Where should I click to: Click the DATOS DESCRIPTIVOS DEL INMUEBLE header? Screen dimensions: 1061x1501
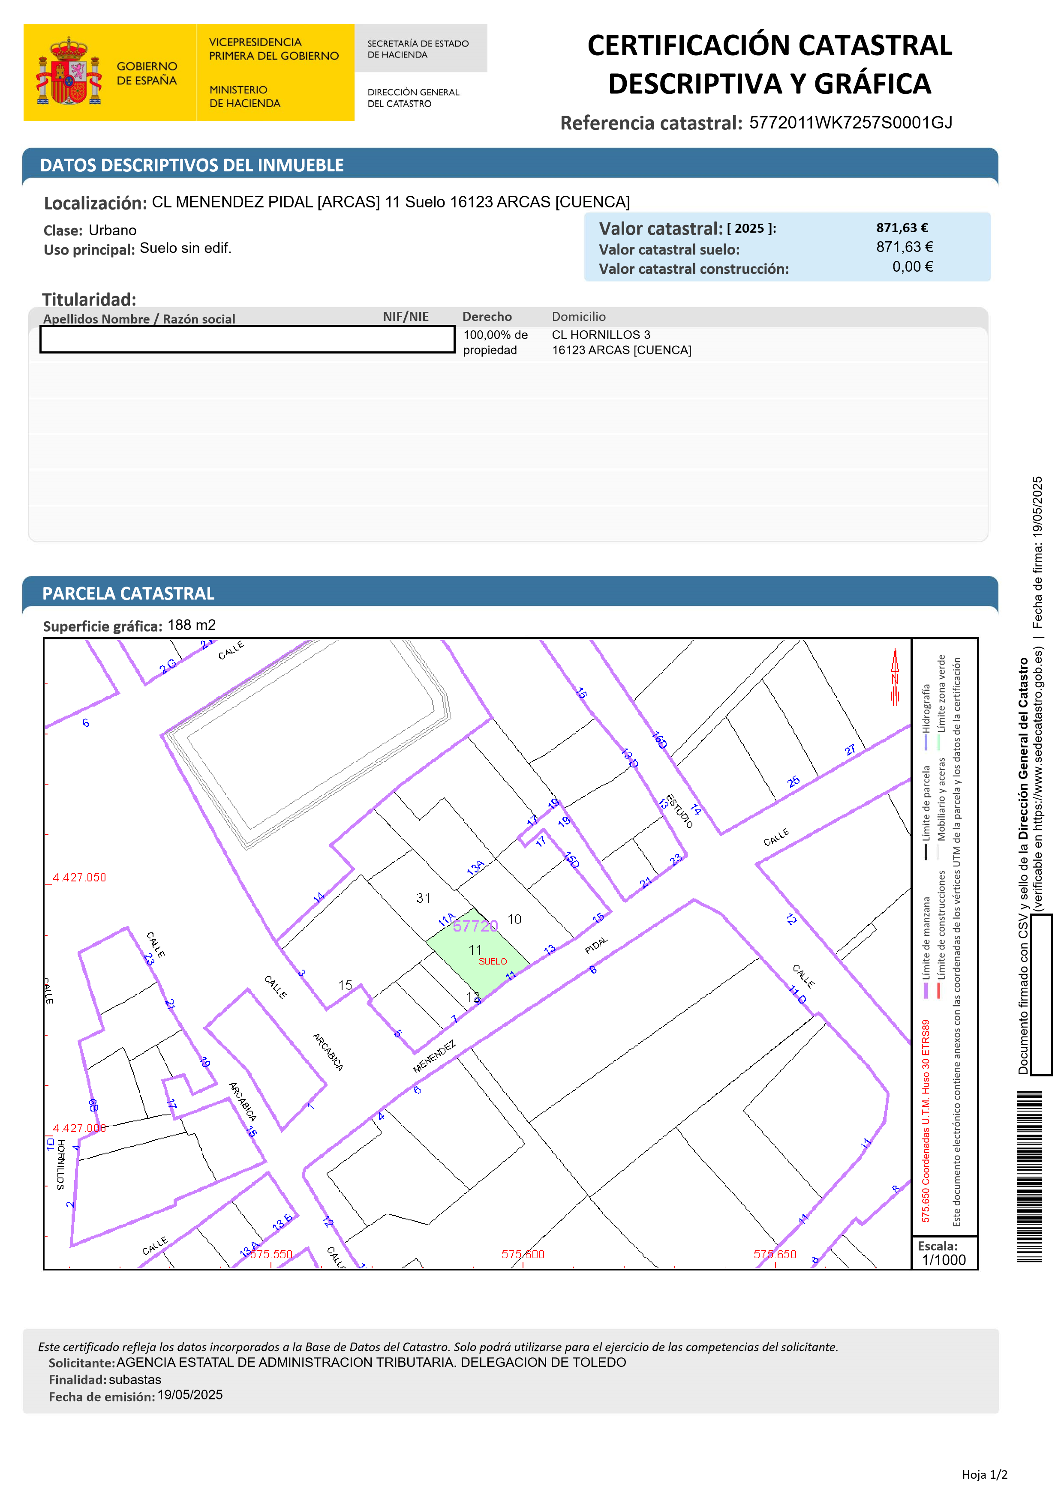point(192,165)
